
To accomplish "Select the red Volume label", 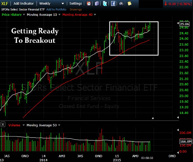I will point(14,125).
